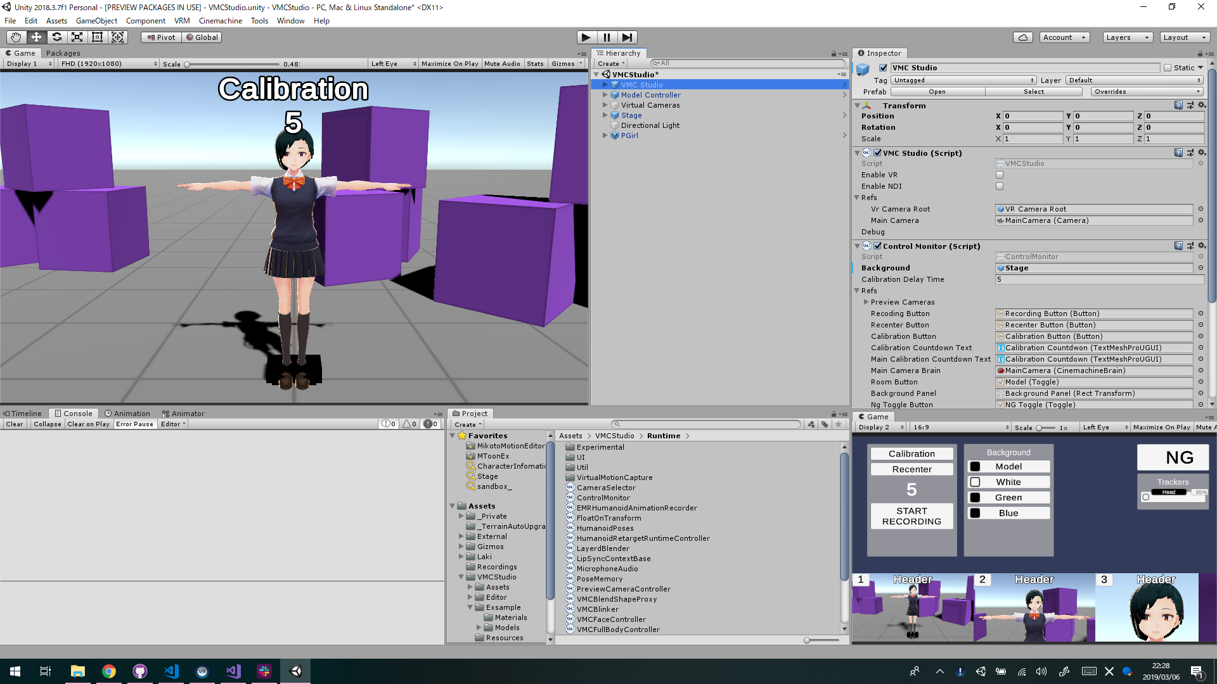
Task: Expand Preview Cameras in the Inspector
Action: click(x=866, y=302)
